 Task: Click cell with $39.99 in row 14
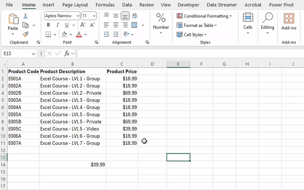pyautogui.click(x=73, y=165)
